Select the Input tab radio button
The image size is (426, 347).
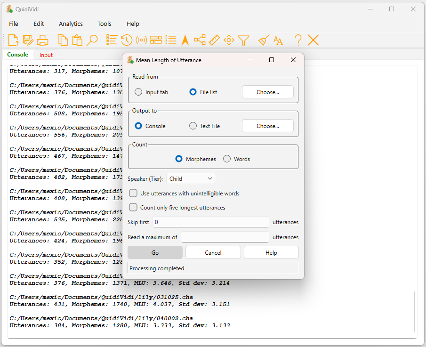[138, 92]
